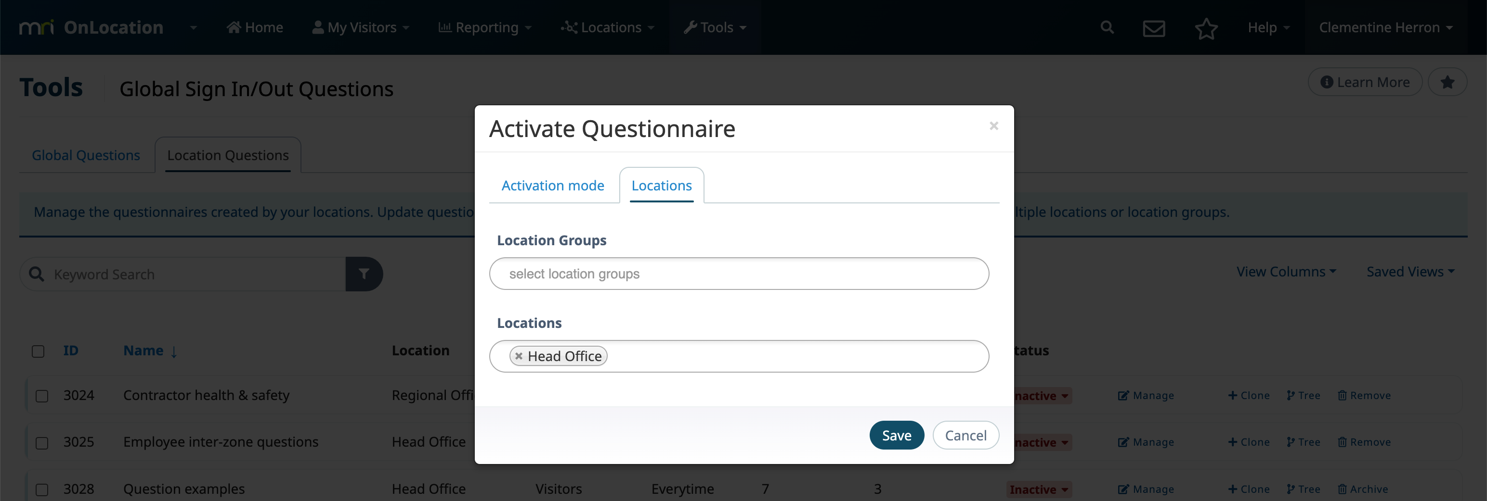Switch to the Activation mode tab

pos(552,186)
